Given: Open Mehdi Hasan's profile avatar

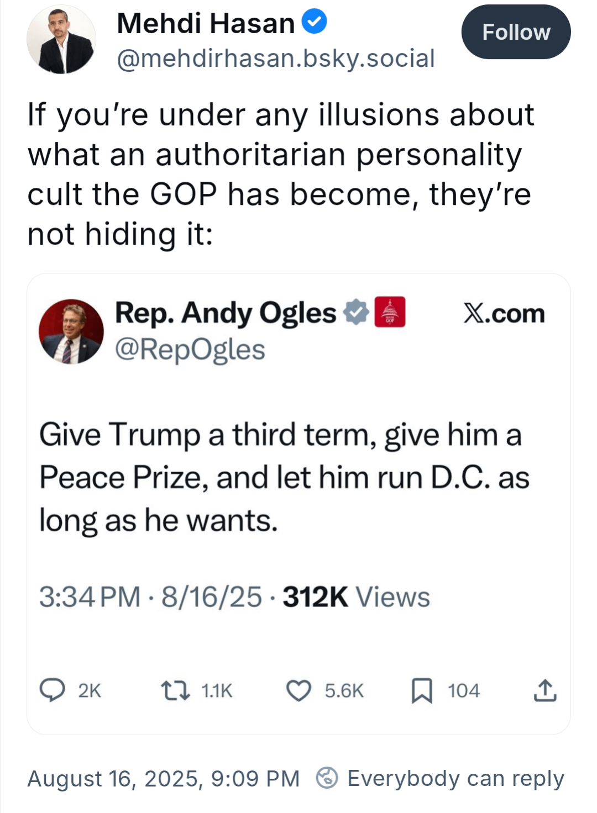Looking at the screenshot, I should click(x=61, y=40).
